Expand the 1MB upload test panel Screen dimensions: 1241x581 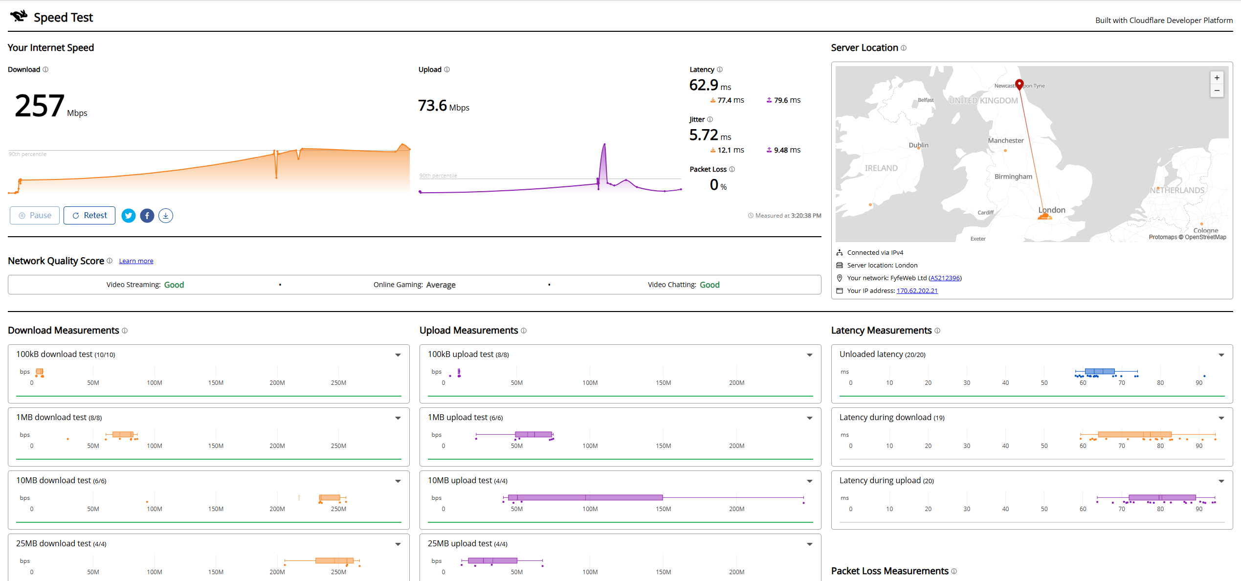click(x=810, y=418)
